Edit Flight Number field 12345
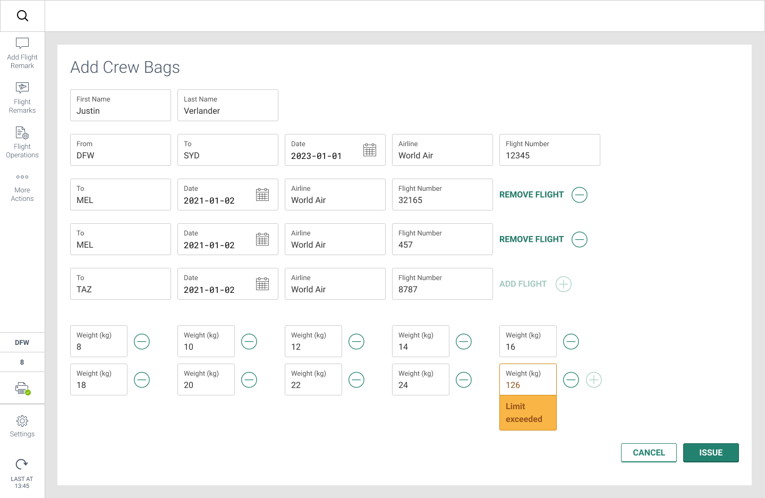 point(550,150)
